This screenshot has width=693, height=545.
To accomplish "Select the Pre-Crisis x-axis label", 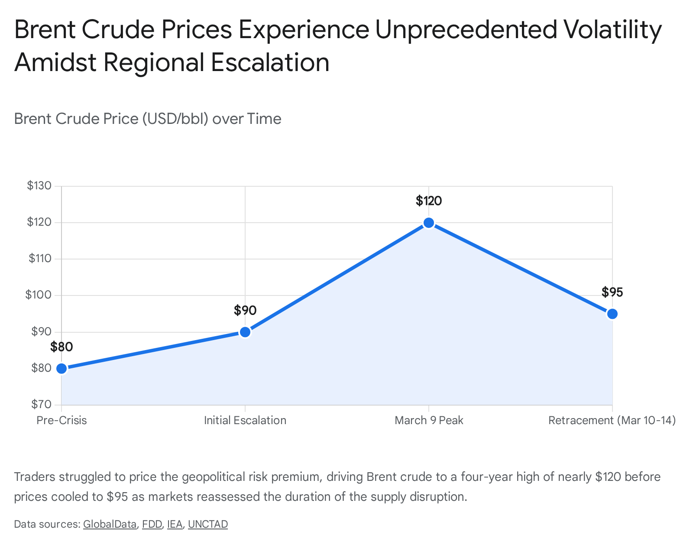I will click(x=62, y=420).
